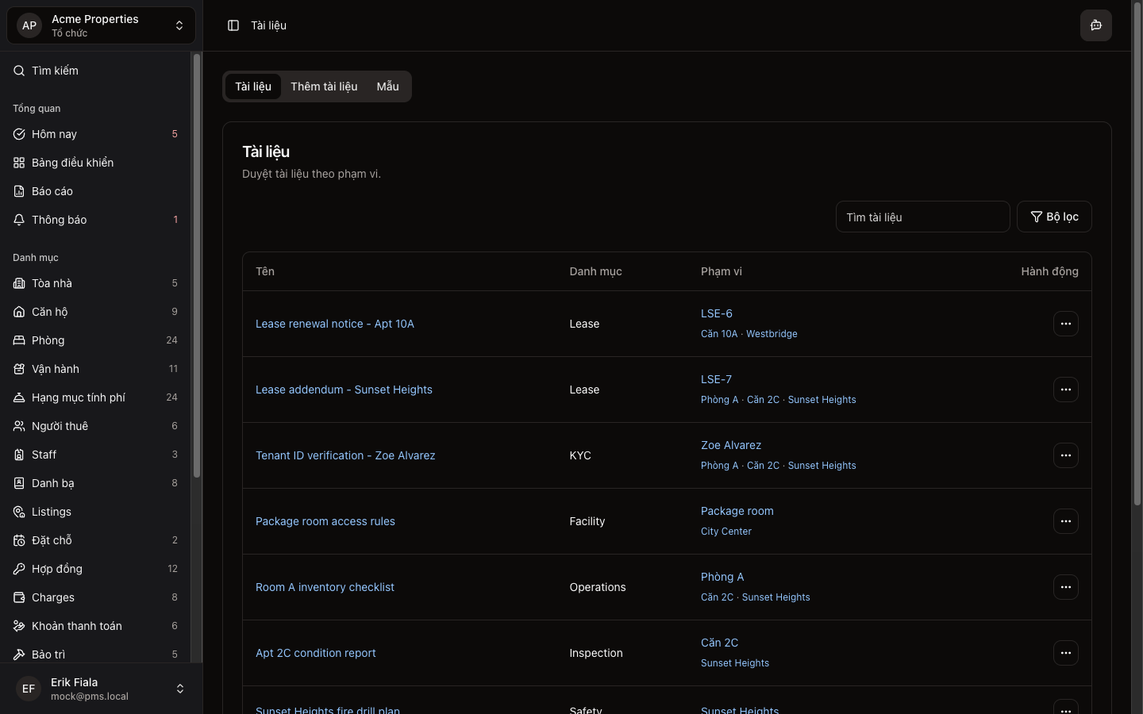Open Bảng điều khiển dashboard icon
1143x714 pixels.
(x=19, y=163)
